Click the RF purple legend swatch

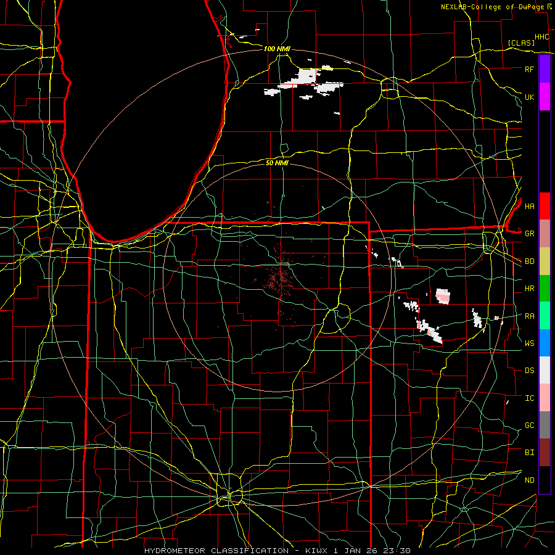point(545,69)
